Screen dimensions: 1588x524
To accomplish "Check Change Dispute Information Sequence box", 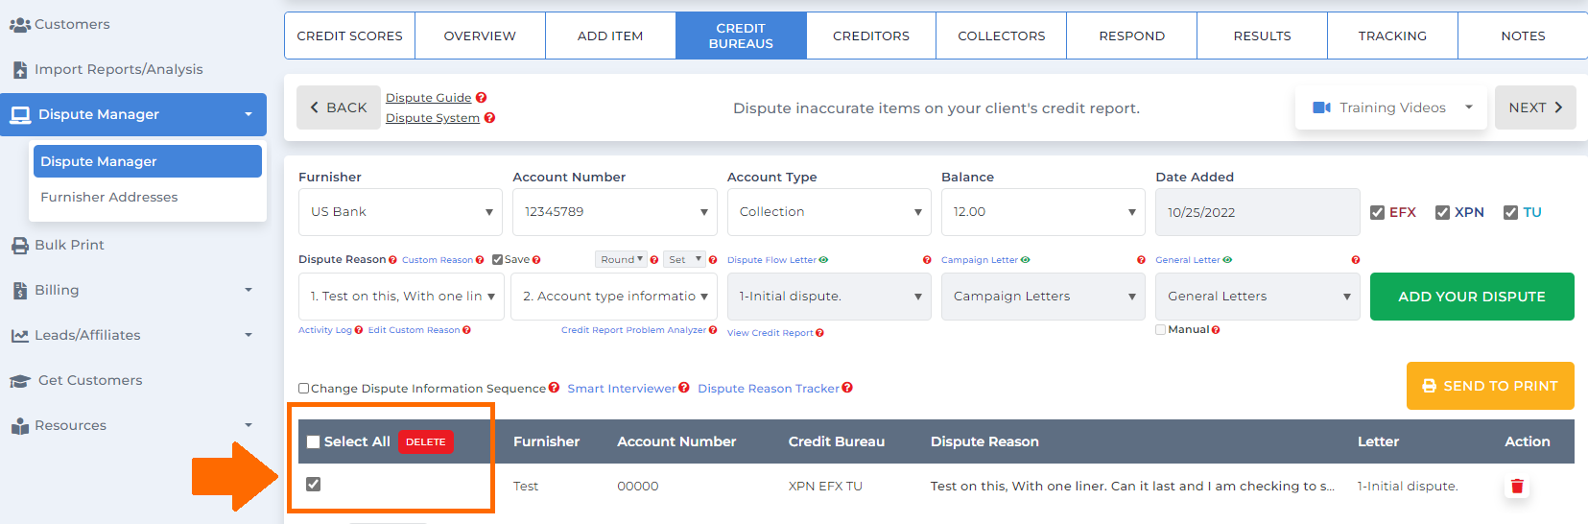I will (x=304, y=389).
